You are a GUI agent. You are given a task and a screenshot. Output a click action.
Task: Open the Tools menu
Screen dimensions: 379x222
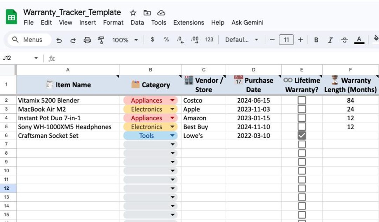tap(159, 22)
